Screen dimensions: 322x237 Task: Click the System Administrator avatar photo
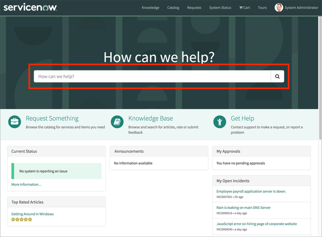pos(278,8)
